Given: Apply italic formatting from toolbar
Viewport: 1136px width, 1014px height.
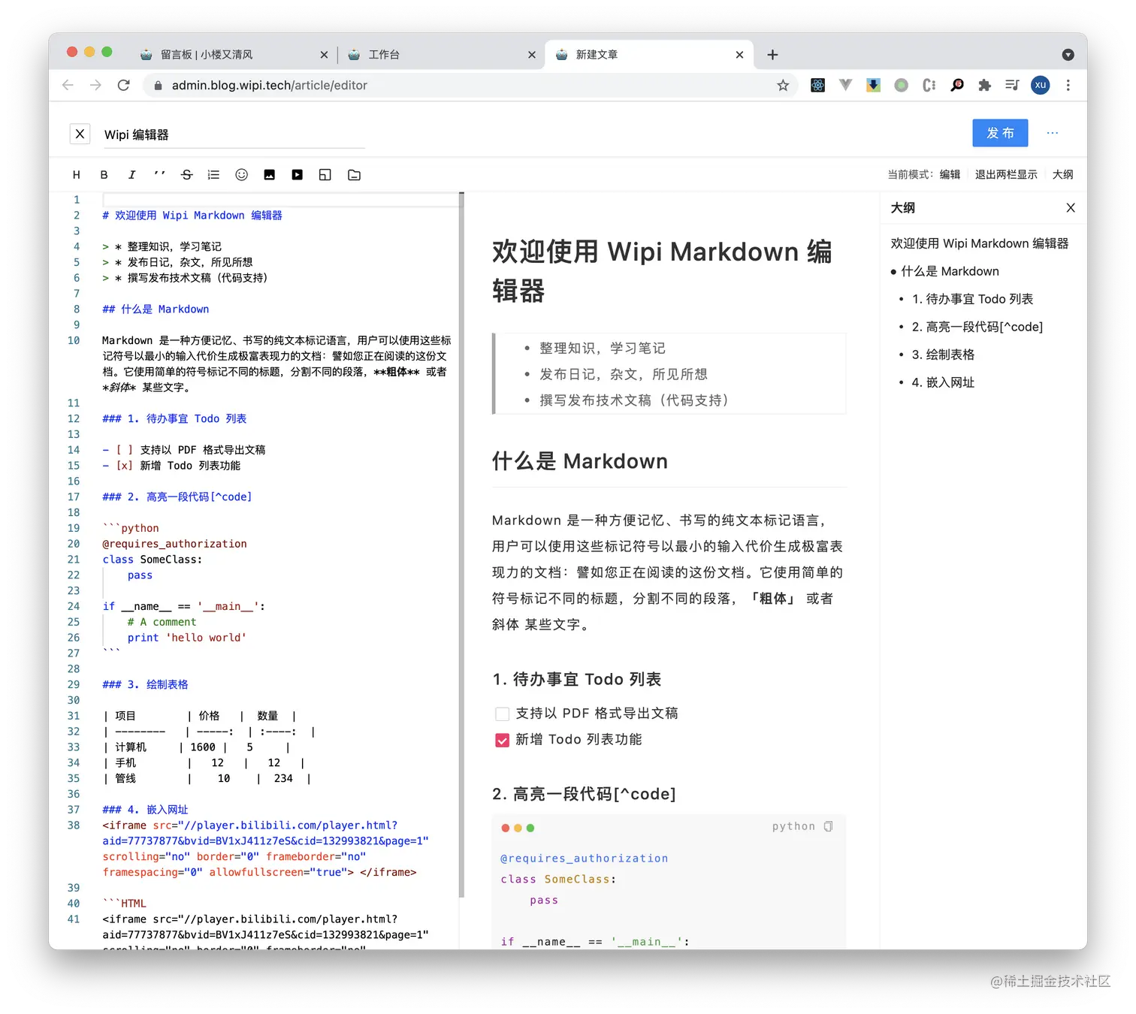Looking at the screenshot, I should click(131, 175).
